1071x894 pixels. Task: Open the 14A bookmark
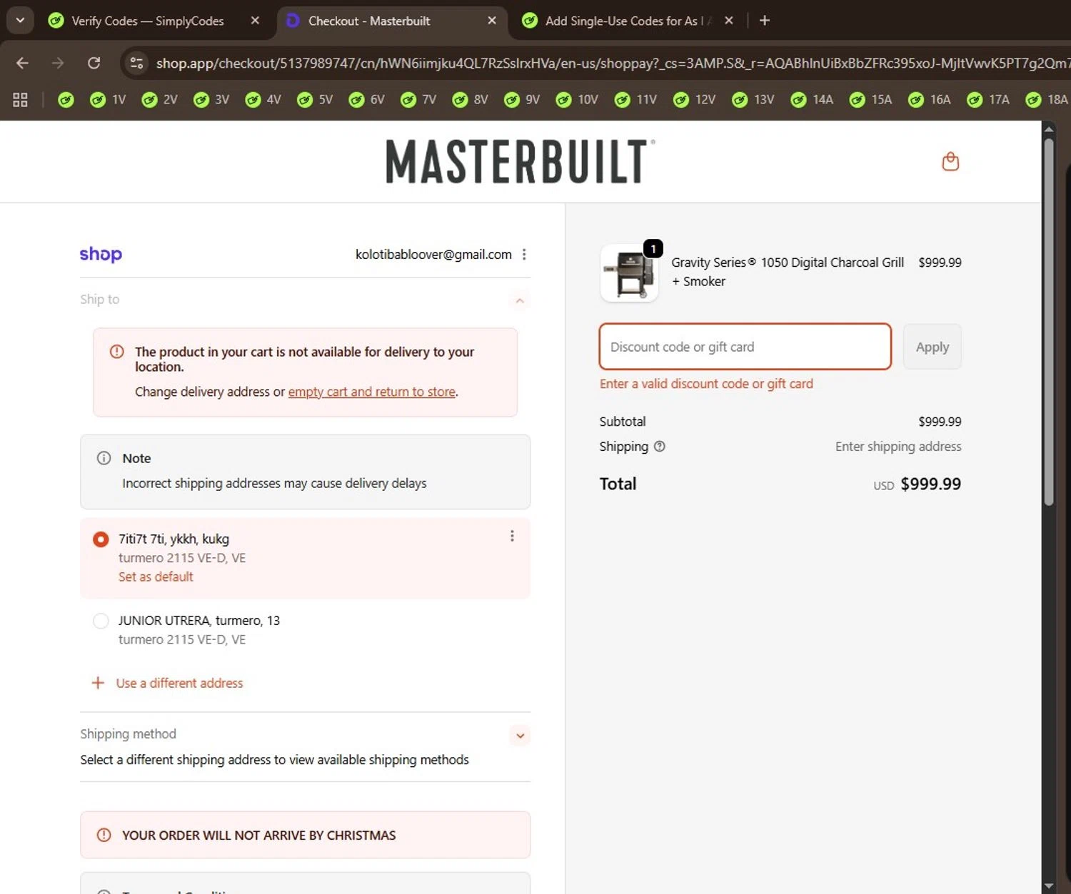812,100
